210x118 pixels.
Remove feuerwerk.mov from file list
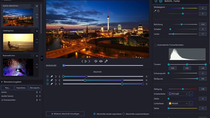[x=37, y=56]
